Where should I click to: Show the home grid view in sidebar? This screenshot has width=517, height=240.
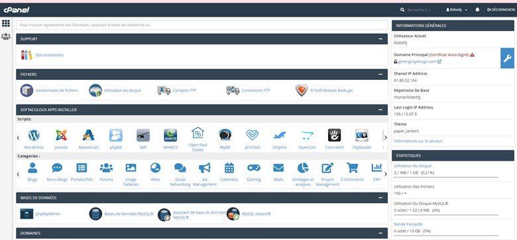pyautogui.click(x=6, y=23)
